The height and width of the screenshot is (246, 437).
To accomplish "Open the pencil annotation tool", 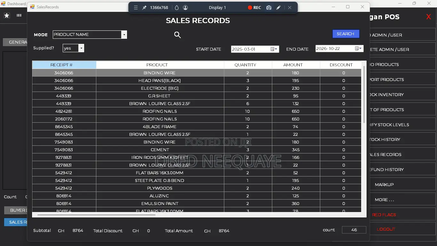I will (278, 8).
